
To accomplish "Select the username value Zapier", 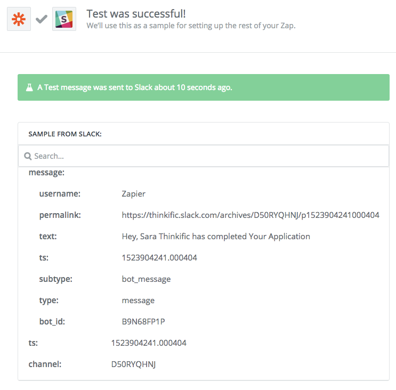I will point(134,194).
